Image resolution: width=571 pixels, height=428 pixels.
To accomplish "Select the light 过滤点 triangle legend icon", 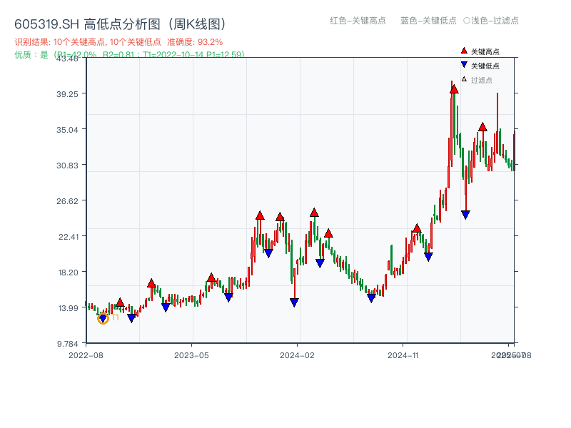I will click(x=464, y=78).
